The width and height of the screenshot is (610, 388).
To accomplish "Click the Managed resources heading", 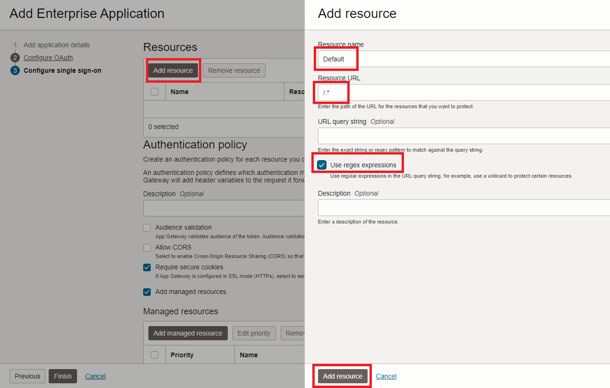I will (180, 311).
